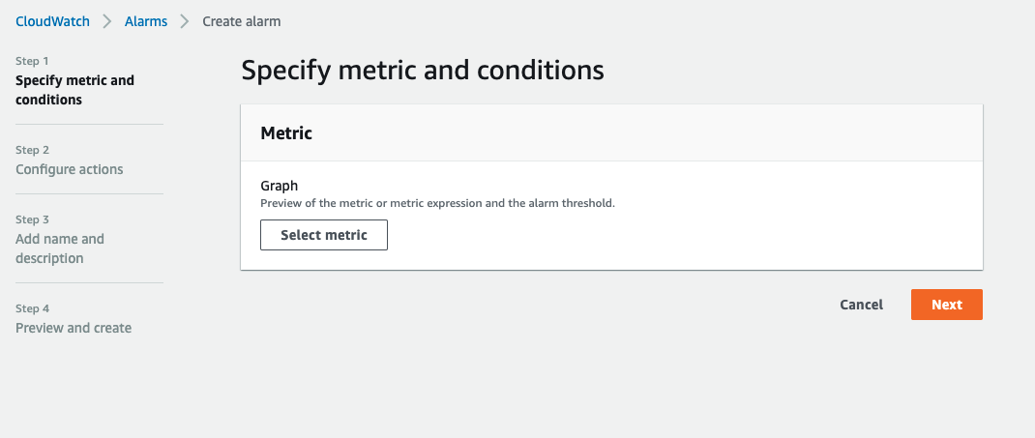The image size is (1035, 438).
Task: Click the Step 3 label in sidebar
Action: pyautogui.click(x=32, y=219)
